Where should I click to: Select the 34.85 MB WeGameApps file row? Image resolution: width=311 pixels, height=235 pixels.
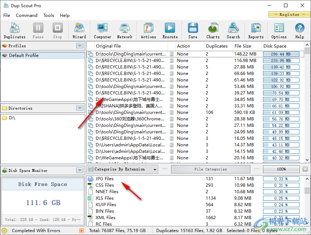pyautogui.click(x=195, y=99)
